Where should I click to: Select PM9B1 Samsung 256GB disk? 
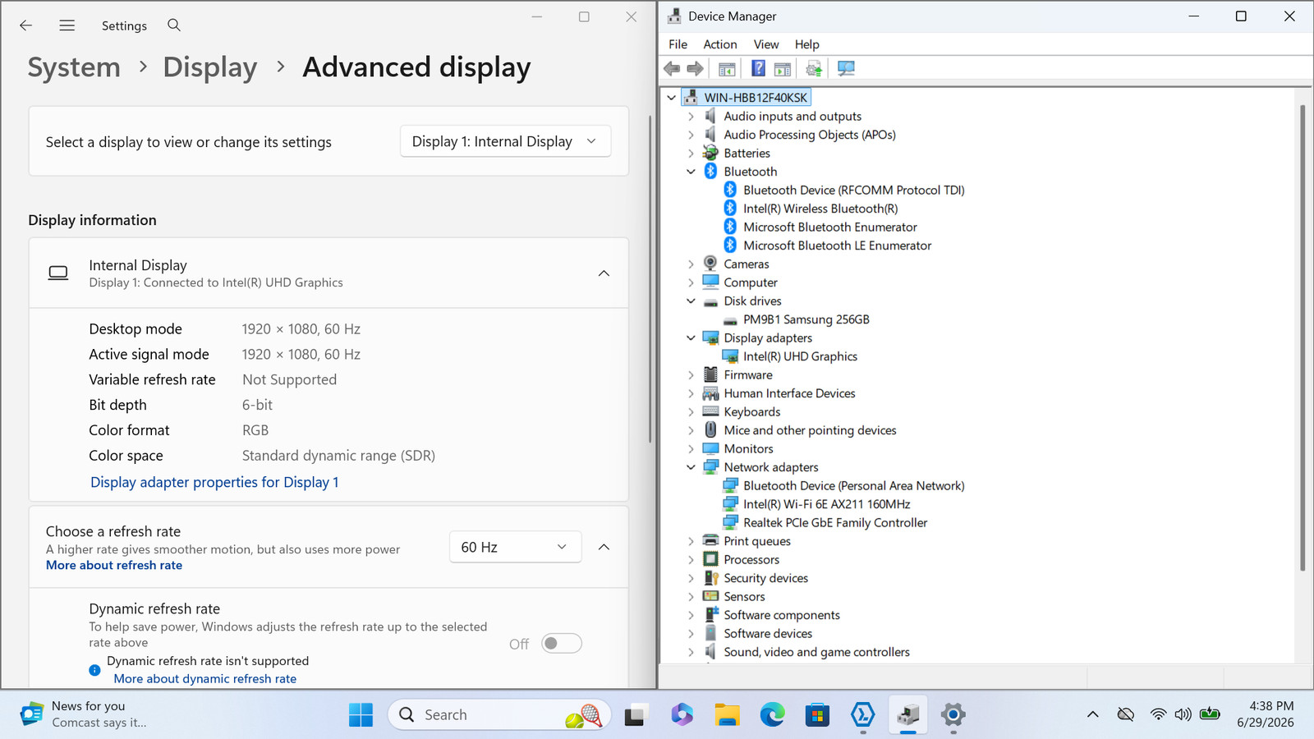click(x=806, y=319)
